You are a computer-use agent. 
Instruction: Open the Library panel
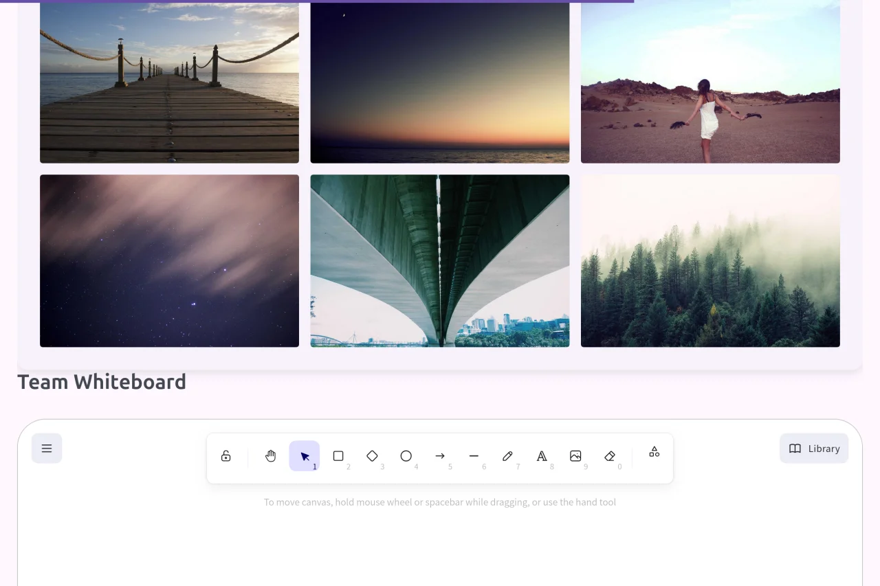814,449
